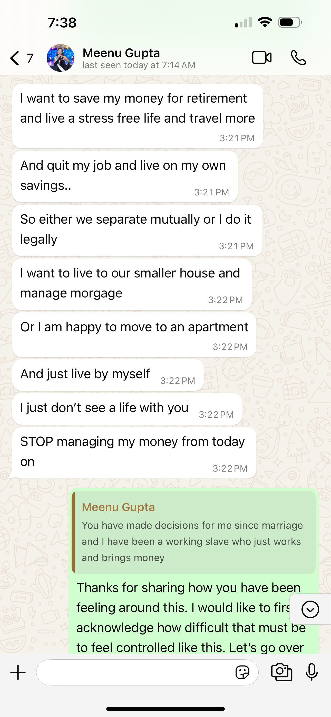Image resolution: width=331 pixels, height=717 pixels.
Task: Tap the "happy to move to an apartment" message
Action: coord(134,334)
